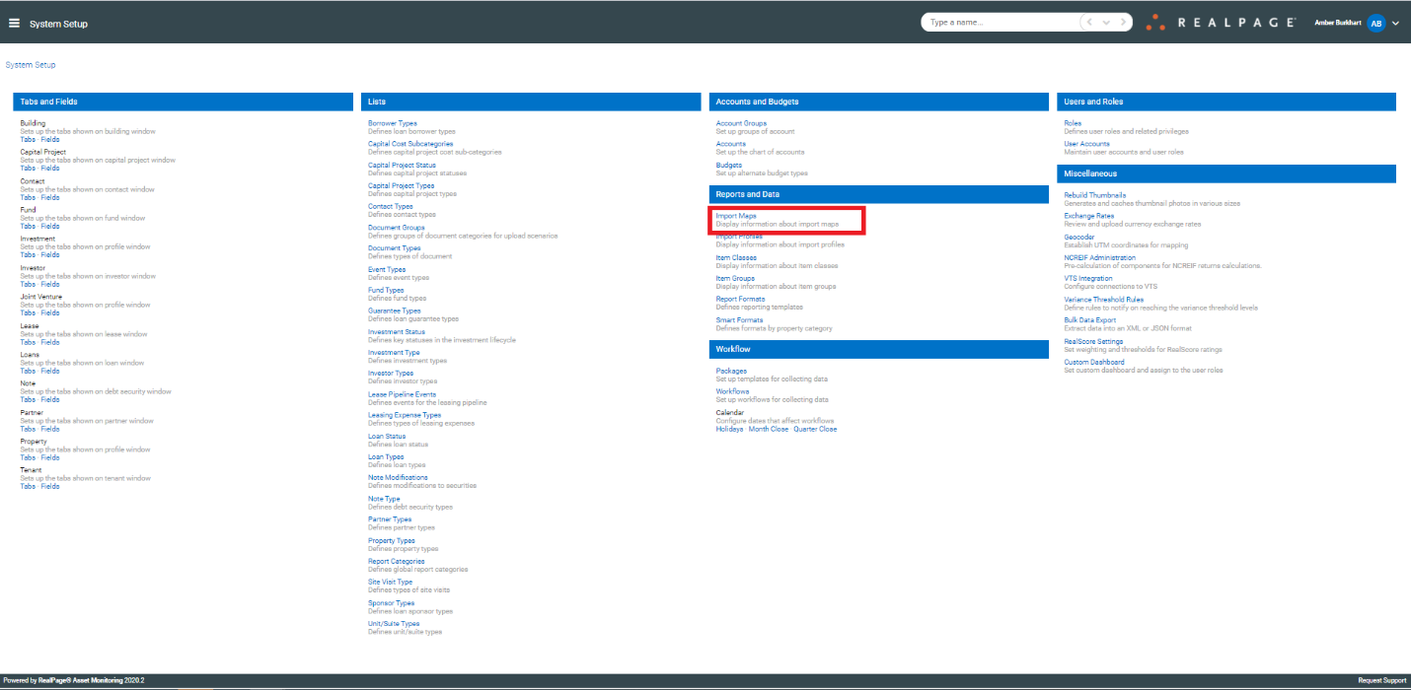Open the Budgets link
This screenshot has width=1411, height=690.
(728, 165)
